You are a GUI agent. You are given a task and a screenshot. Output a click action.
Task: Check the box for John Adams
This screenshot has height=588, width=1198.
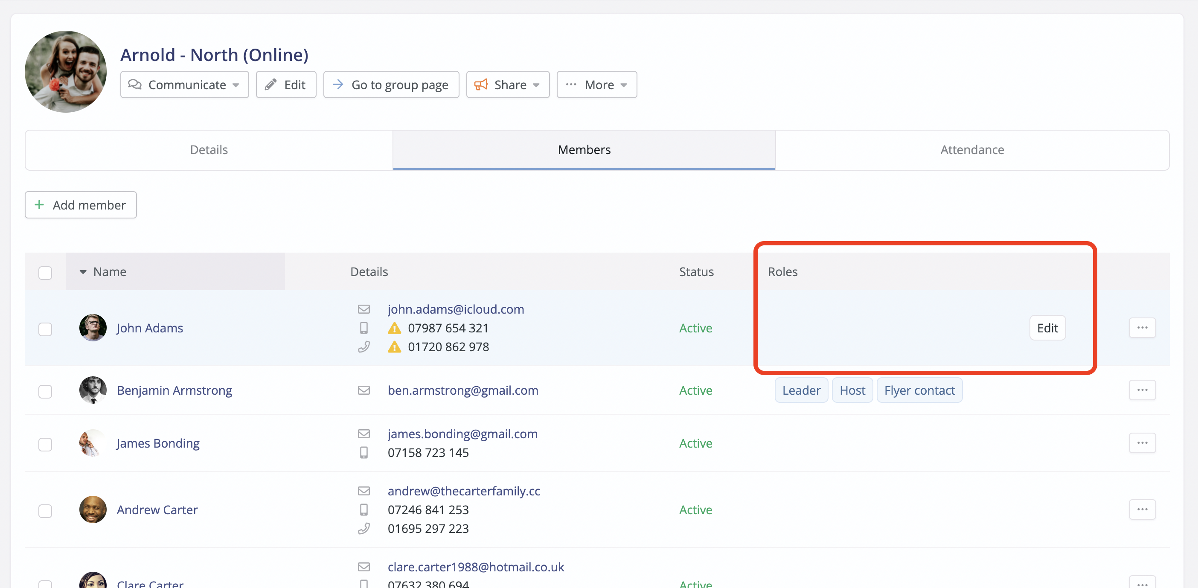pos(45,329)
